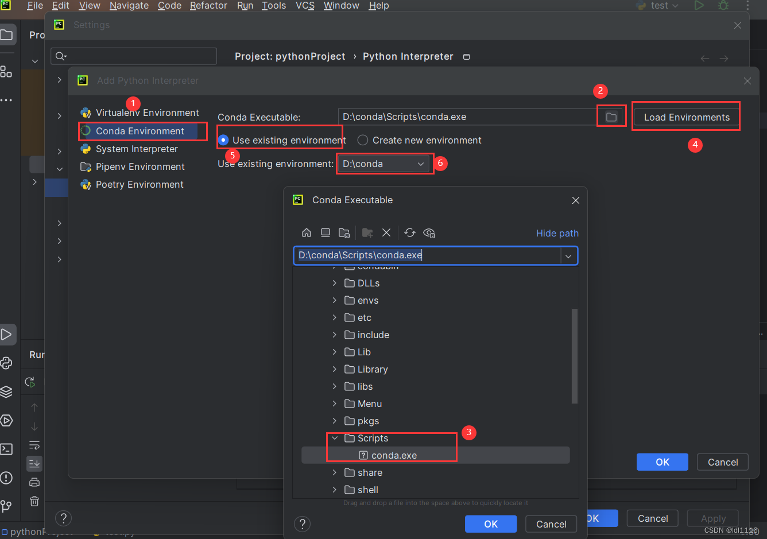Click Cancel in Settings window
Image resolution: width=767 pixels, height=539 pixels.
[653, 518]
